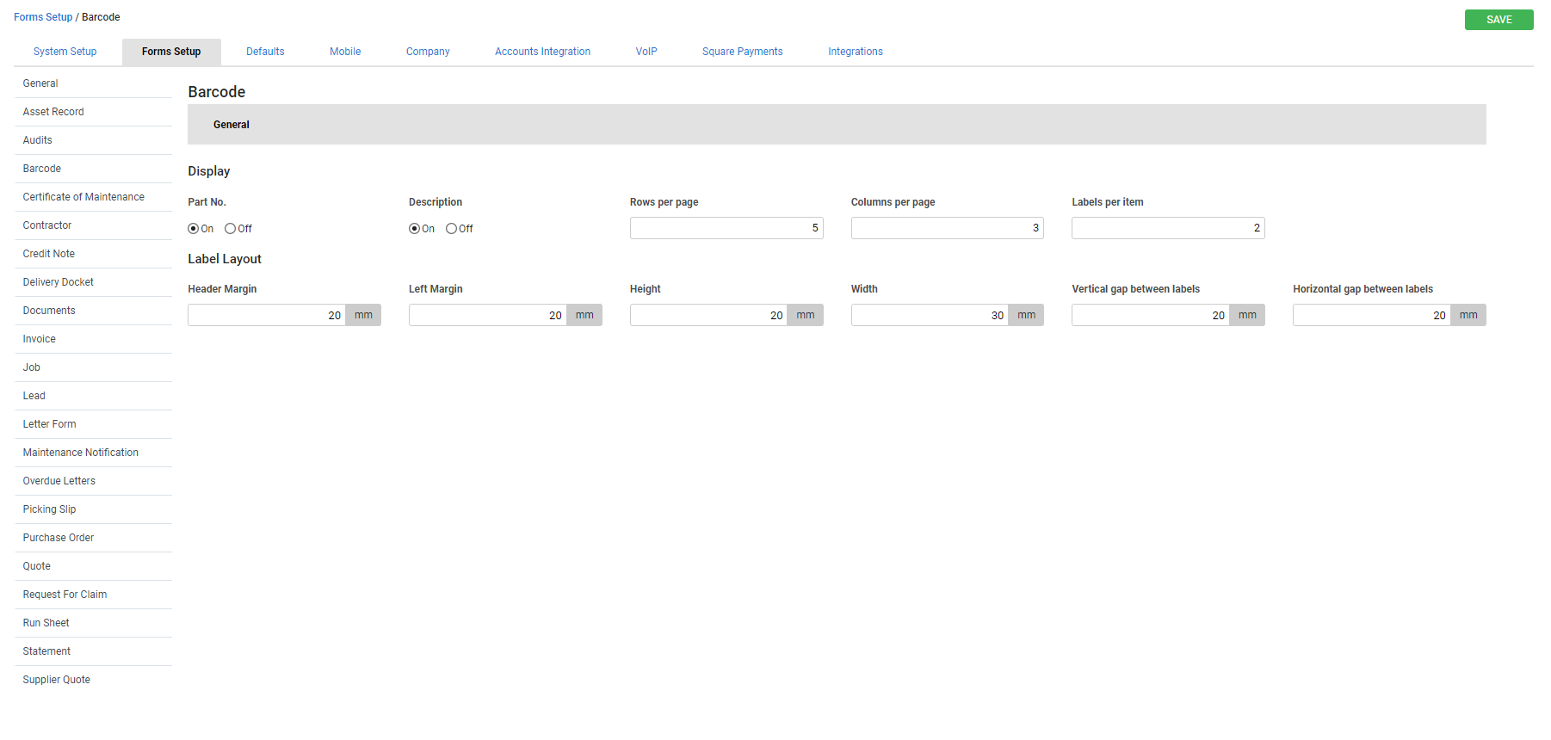Open Quote form settings
The width and height of the screenshot is (1551, 740).
[x=93, y=566]
